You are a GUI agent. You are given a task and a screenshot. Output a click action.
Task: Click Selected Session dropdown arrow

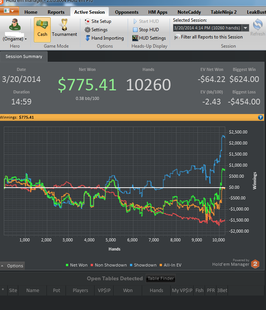point(245,28)
